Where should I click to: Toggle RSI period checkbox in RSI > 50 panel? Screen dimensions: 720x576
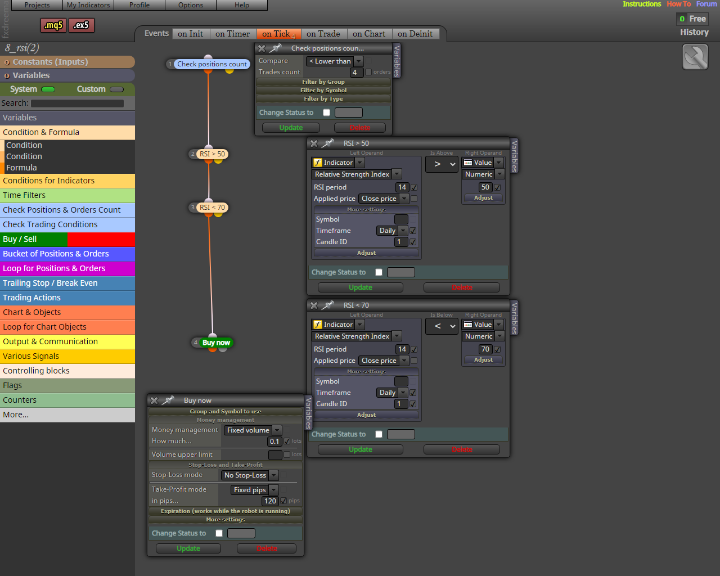coord(414,187)
